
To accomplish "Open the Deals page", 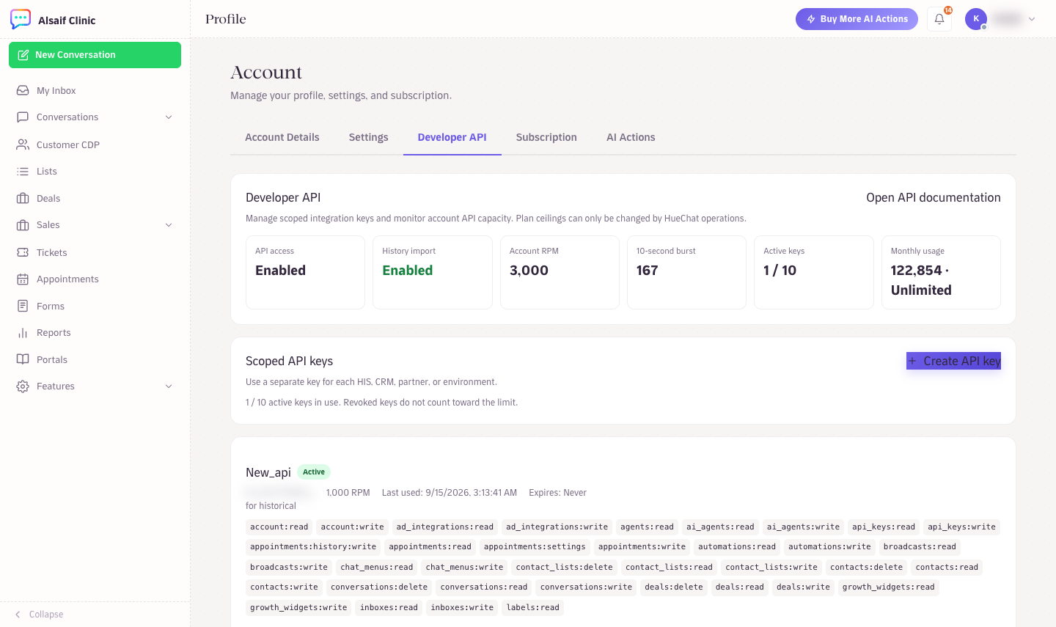I will [95, 198].
